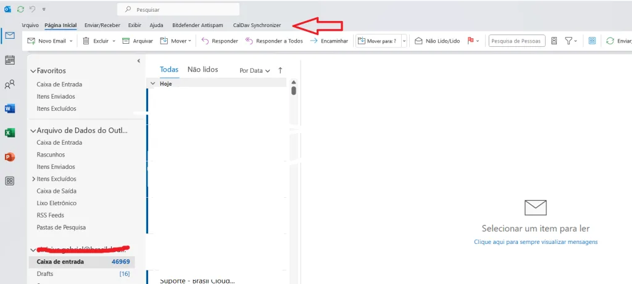This screenshot has width=632, height=284.
Task: Collapse Arquivo de Dados do Outlook section
Action: click(33, 131)
